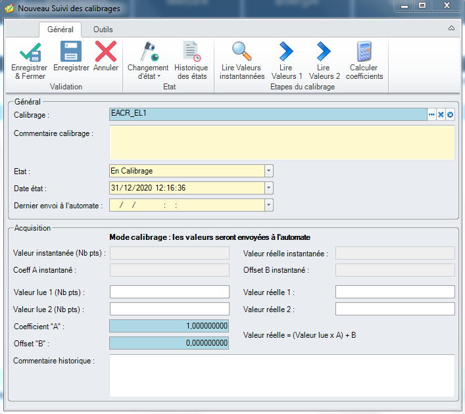Click the Enregistrer floppy disk icon
Image resolution: width=465 pixels, height=414 pixels.
pos(71,53)
